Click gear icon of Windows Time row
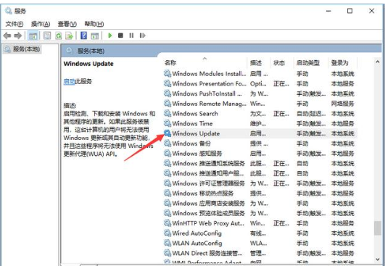Viewport: 385px width, 266px height. click(167, 124)
